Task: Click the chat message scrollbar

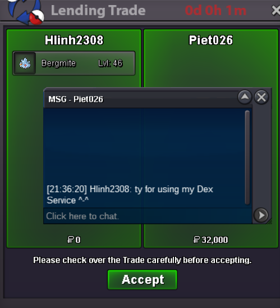Action: [x=247, y=157]
